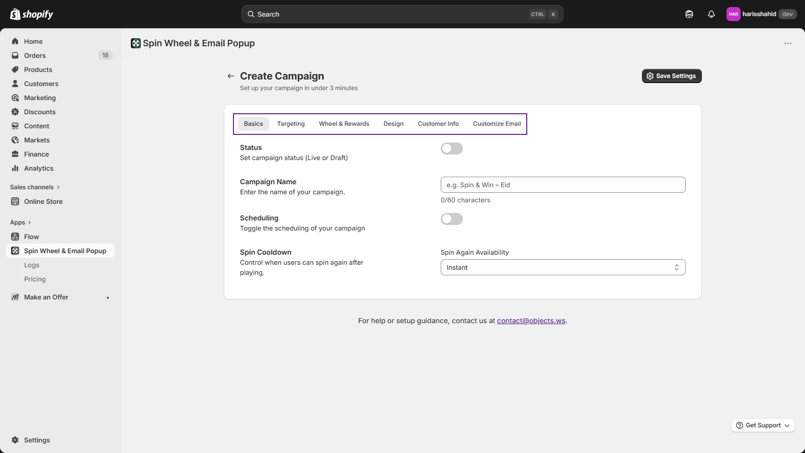The width and height of the screenshot is (805, 453).
Task: Toggle the campaign Status switch
Action: point(452,148)
